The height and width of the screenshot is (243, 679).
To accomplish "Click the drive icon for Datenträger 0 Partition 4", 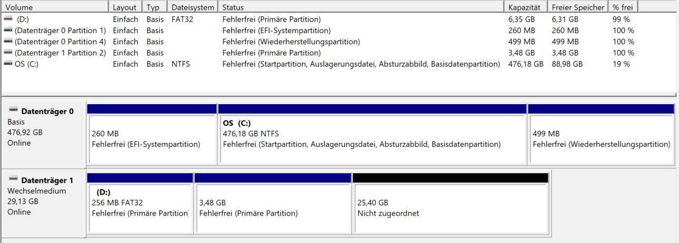I will 8,42.
